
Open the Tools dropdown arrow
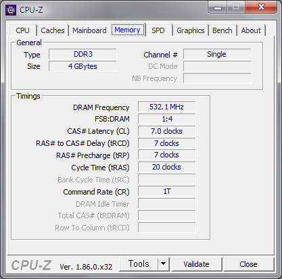point(164,264)
